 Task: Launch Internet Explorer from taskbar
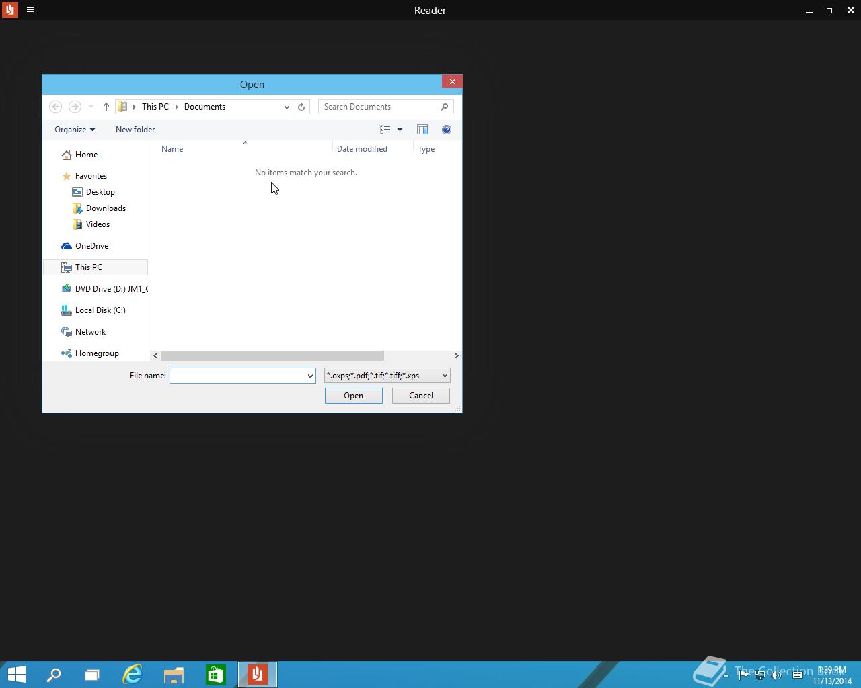[x=133, y=675]
